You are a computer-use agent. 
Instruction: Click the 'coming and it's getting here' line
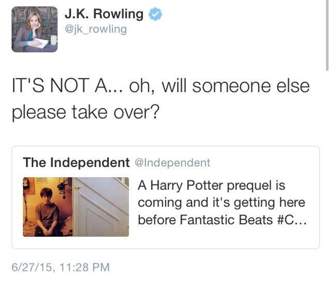pos(222,203)
